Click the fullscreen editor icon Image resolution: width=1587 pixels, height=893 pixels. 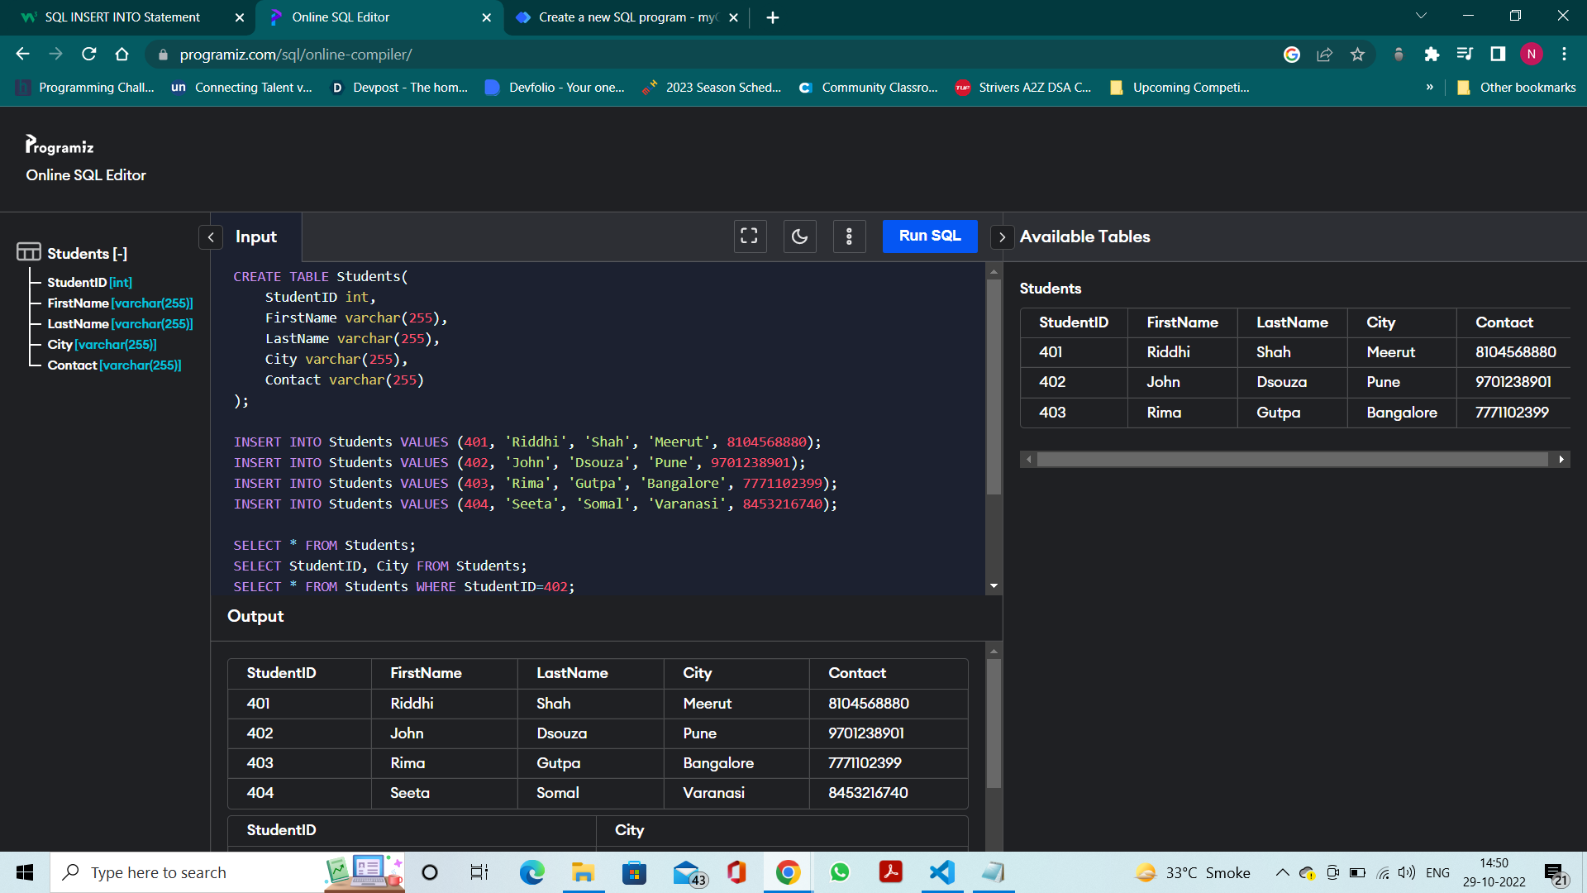pyautogui.click(x=750, y=236)
